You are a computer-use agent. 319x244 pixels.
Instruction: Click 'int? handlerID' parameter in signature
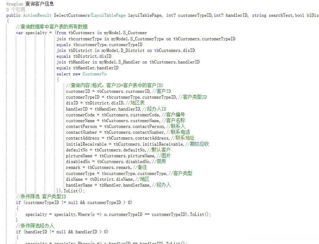(231, 16)
